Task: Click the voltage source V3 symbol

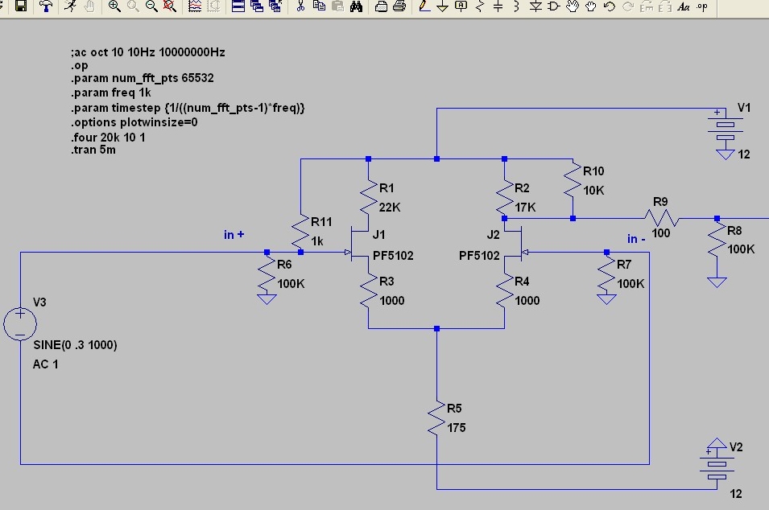Action: [x=20, y=324]
